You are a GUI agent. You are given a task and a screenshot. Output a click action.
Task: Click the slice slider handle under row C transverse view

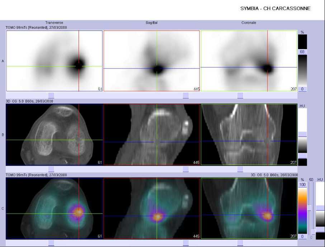[51, 243]
